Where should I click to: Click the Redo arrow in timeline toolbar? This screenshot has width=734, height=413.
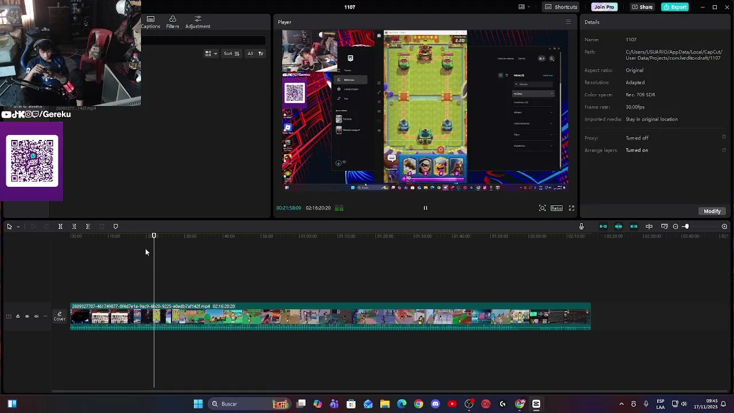pyautogui.click(x=46, y=227)
